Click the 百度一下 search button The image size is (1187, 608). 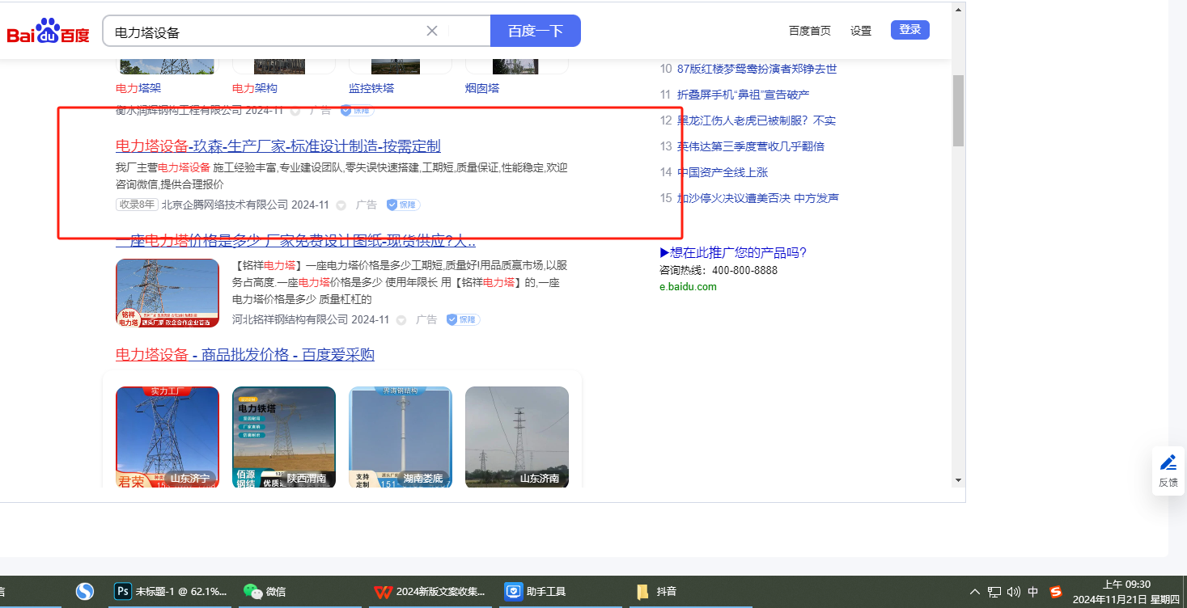[536, 31]
